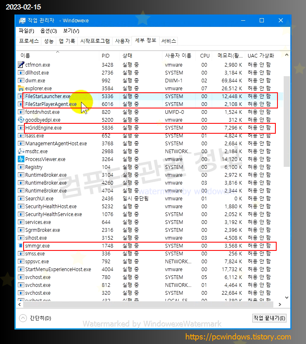Select the svchost.exe row with PID 812
The height and width of the screenshot is (344, 306).
click(x=150, y=285)
